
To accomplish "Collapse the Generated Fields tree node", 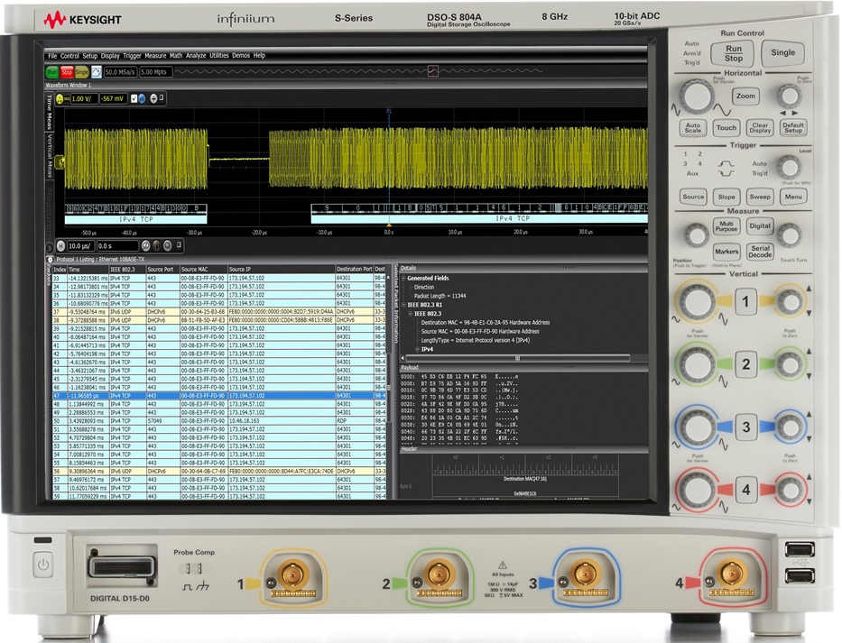I will click(x=402, y=279).
